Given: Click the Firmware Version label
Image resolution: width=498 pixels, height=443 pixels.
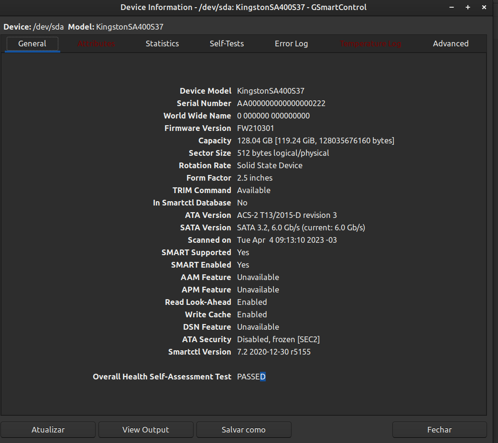Looking at the screenshot, I should [197, 128].
